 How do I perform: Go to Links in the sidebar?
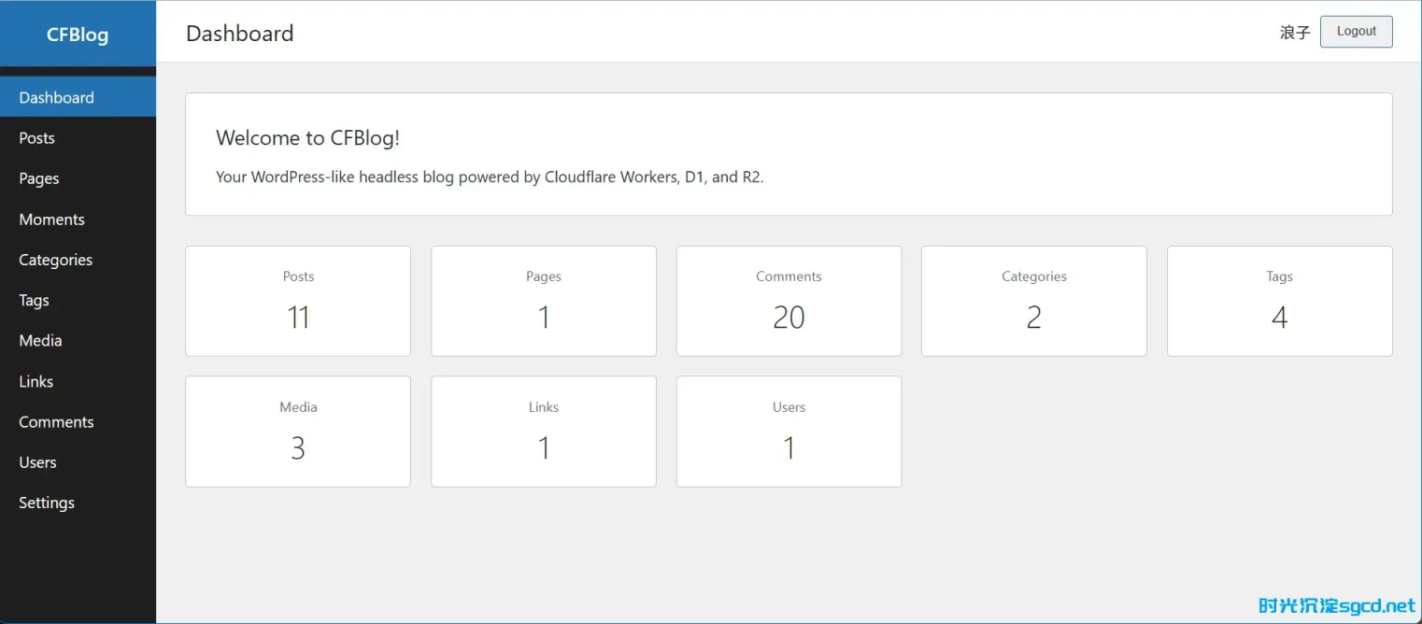coord(36,381)
